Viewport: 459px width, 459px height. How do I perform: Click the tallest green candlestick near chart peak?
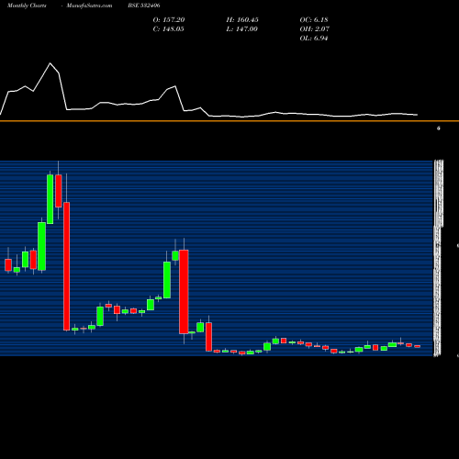point(50,199)
